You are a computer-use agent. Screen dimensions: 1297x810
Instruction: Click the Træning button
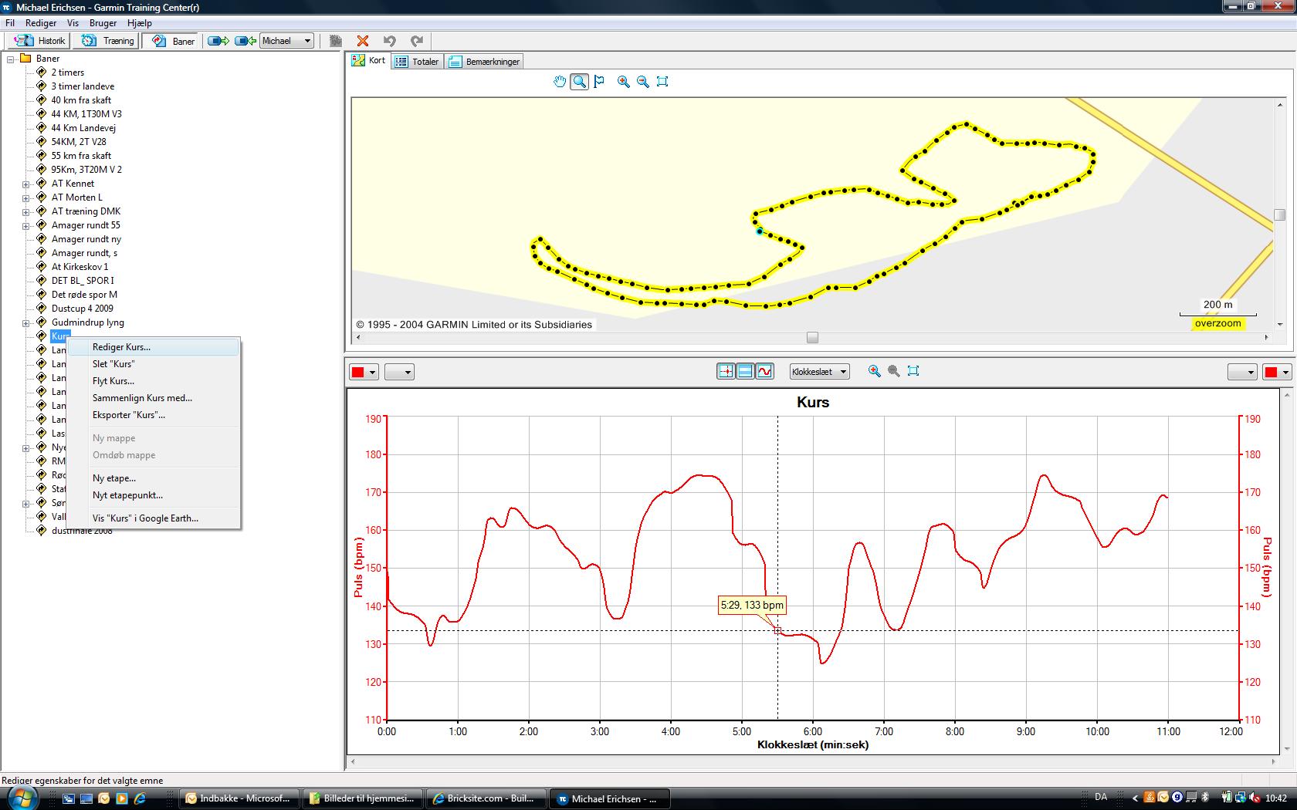[108, 41]
